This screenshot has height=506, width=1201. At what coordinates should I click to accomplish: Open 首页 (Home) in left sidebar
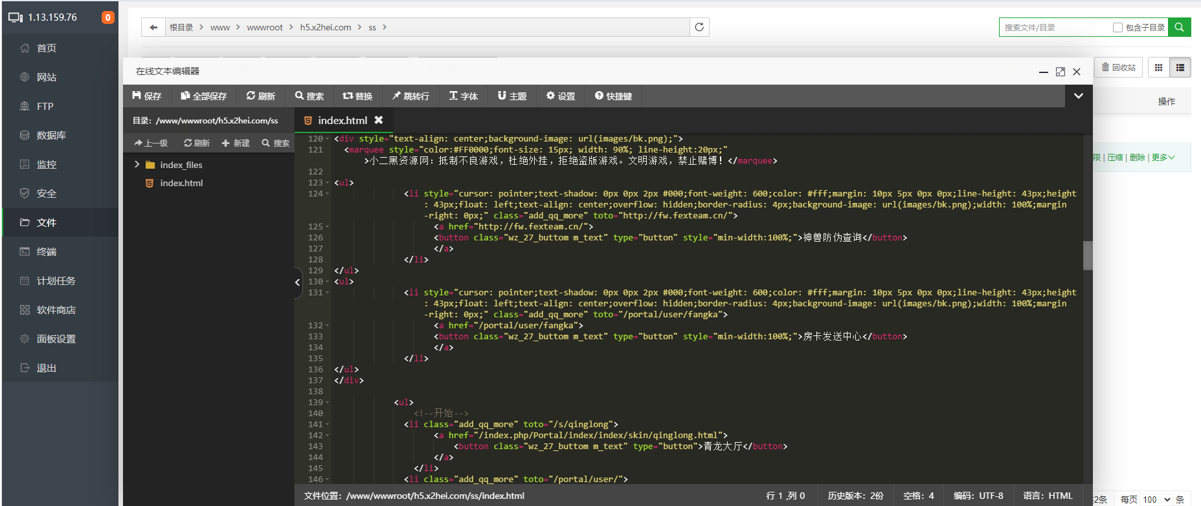pos(60,48)
